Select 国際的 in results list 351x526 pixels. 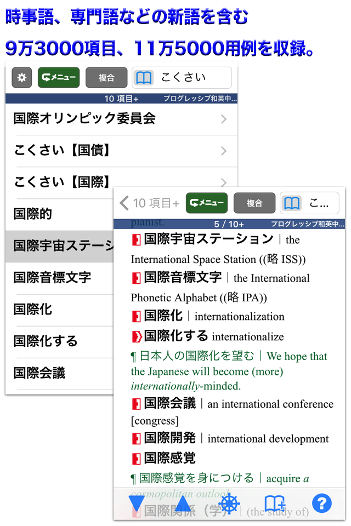click(x=60, y=214)
